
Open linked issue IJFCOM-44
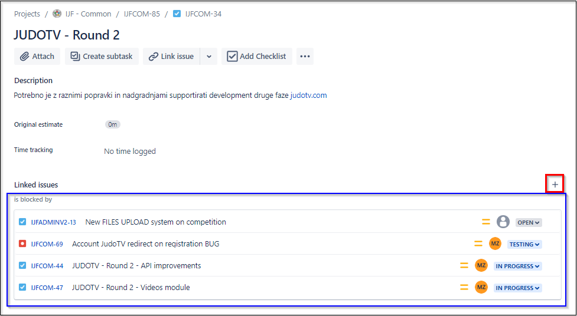click(x=47, y=266)
